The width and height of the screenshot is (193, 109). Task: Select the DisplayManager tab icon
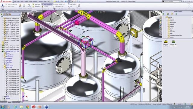10,14
